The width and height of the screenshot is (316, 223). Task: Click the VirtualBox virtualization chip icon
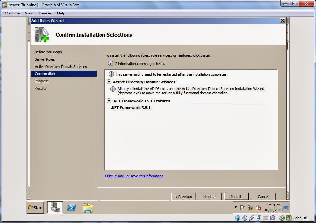pyautogui.click(x=272, y=218)
